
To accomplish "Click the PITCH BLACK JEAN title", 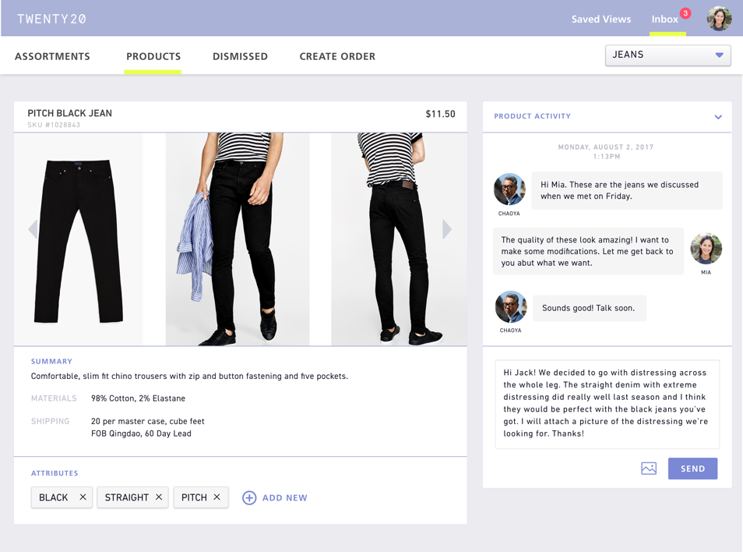I will 69,113.
